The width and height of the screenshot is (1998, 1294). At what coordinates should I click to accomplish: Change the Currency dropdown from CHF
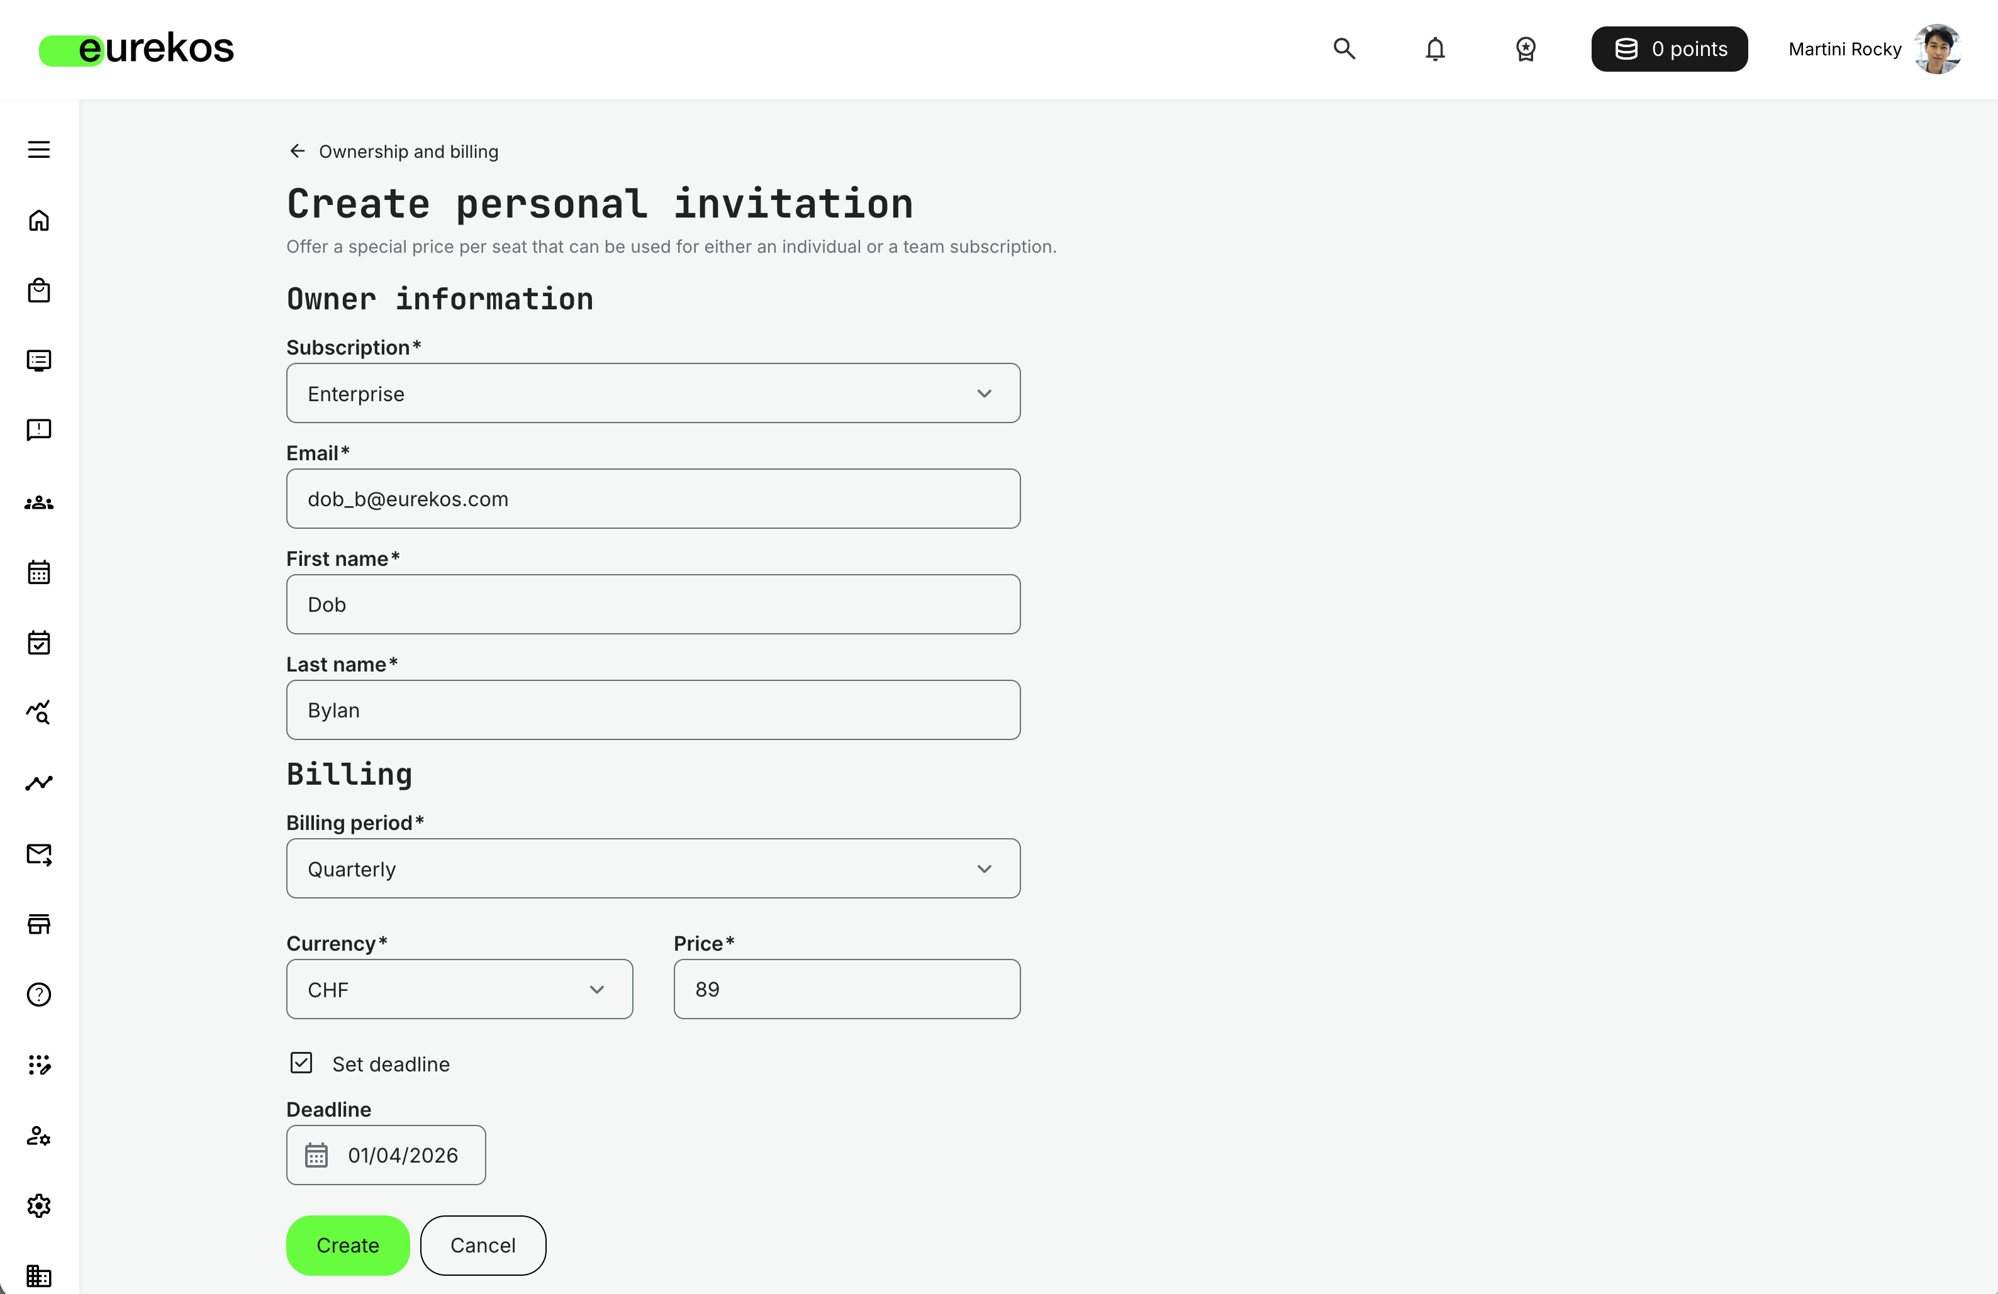pos(459,990)
